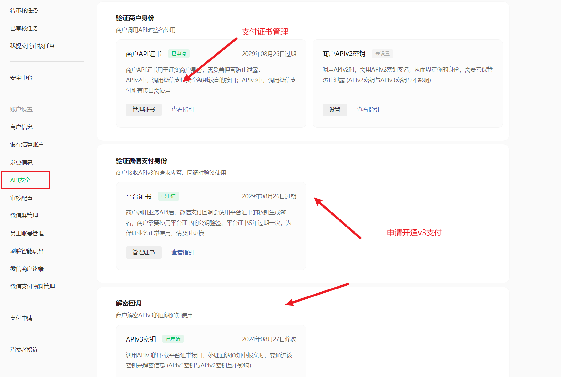Click 设置 to configure 商户APIv2密钥
561x377 pixels.
coord(335,110)
